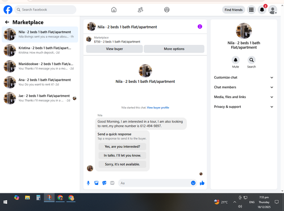Send 'In talks. I'll let you know.' response
284x211 pixels.
tap(122, 155)
